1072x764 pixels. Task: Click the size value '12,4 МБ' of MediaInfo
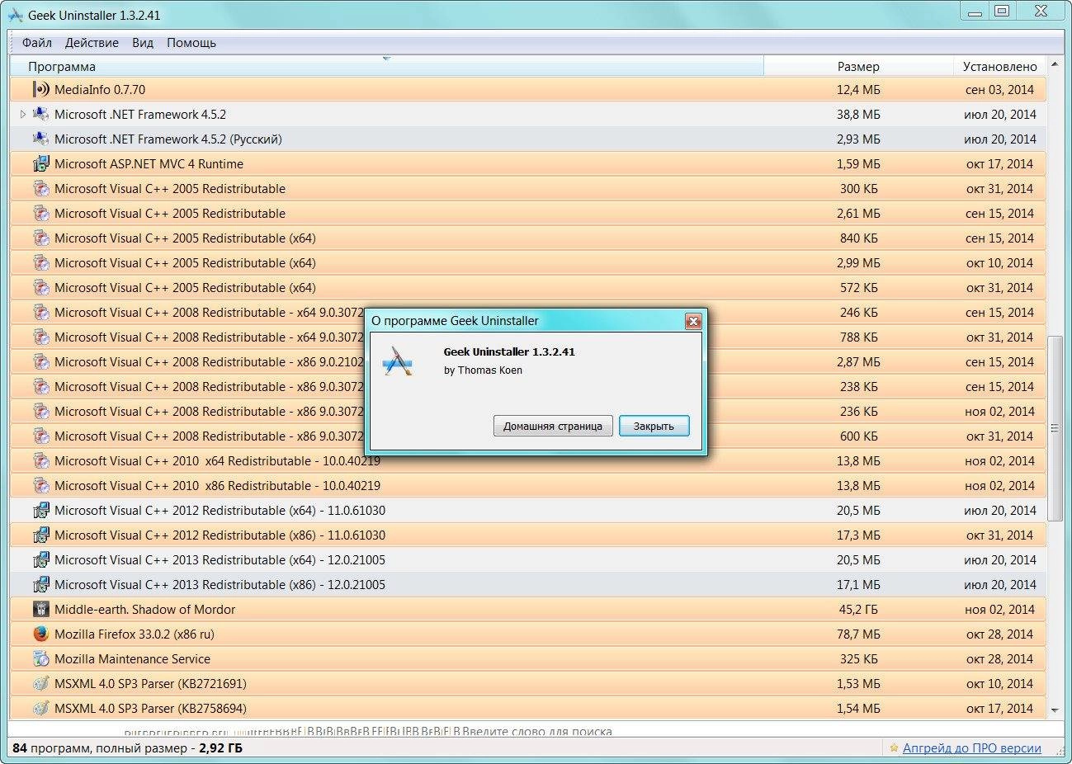pyautogui.click(x=858, y=89)
